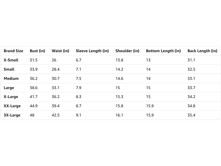Select the X-Small size row label

(x=11, y=60)
